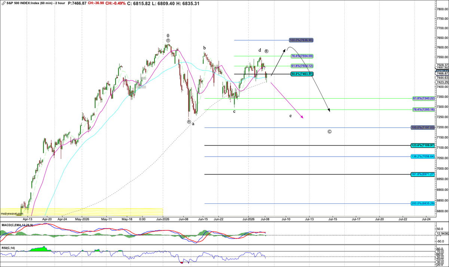The height and width of the screenshot is (267, 449).
Task: Click the circled C wave label
Action: (x=329, y=132)
